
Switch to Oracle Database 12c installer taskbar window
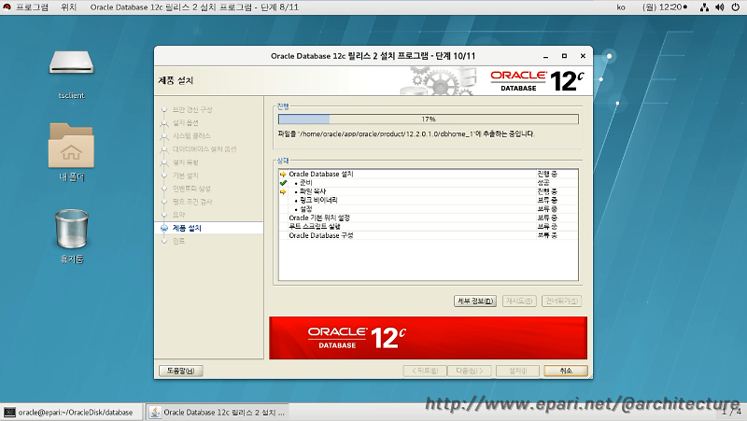(218, 413)
